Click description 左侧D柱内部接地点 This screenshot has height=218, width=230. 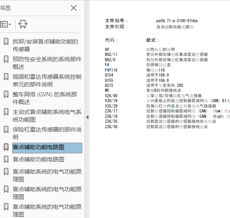click(163, 90)
